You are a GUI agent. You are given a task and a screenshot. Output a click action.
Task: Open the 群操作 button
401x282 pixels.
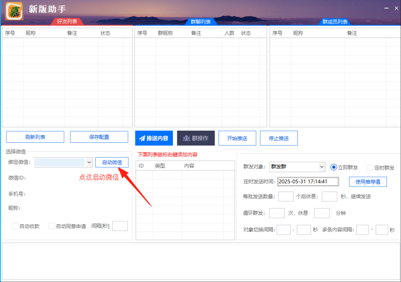coord(195,138)
